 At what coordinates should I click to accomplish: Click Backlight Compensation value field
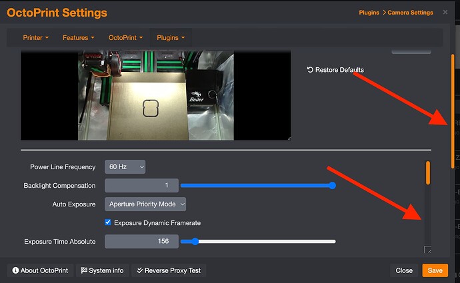pyautogui.click(x=141, y=185)
